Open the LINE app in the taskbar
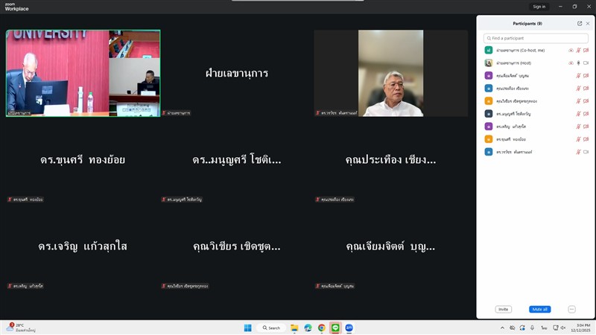 [335, 328]
